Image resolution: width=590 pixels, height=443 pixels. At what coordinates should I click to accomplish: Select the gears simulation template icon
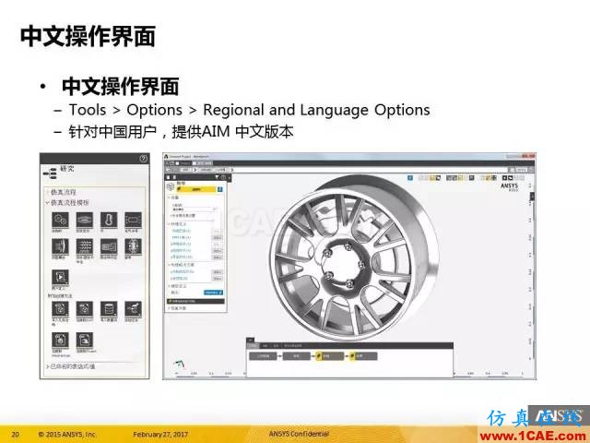[60, 220]
